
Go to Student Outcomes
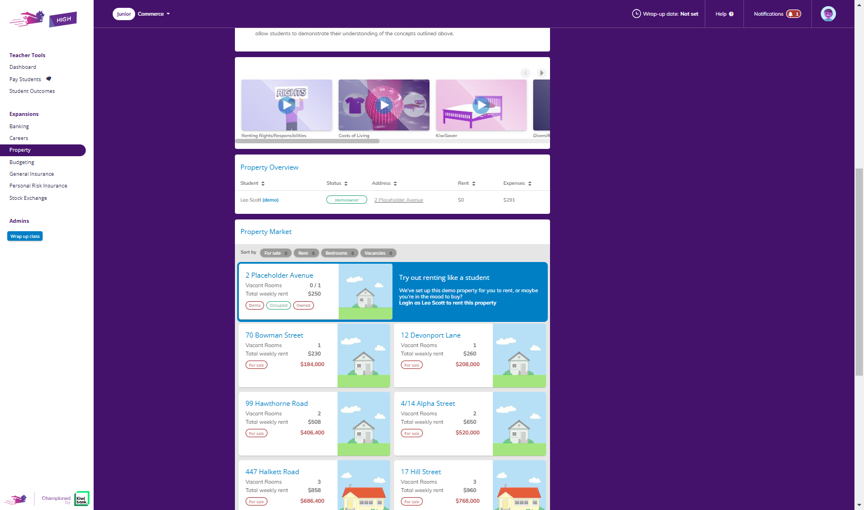(x=32, y=91)
